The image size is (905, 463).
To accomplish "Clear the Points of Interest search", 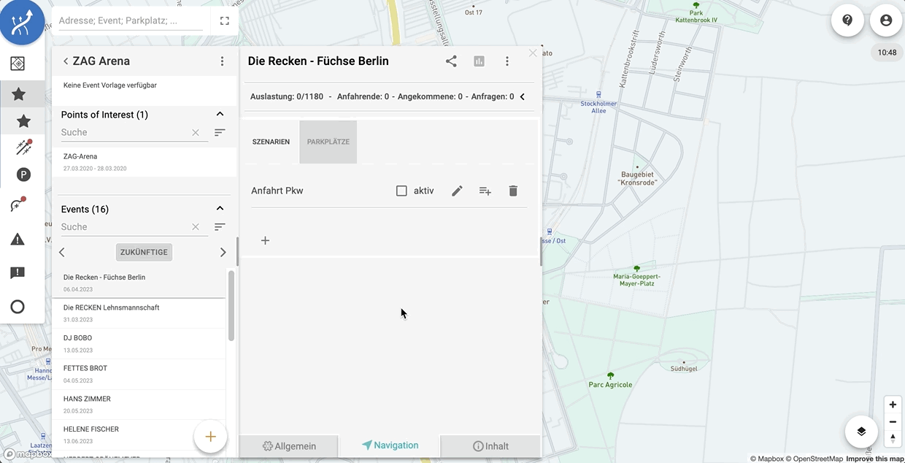I will coord(196,133).
